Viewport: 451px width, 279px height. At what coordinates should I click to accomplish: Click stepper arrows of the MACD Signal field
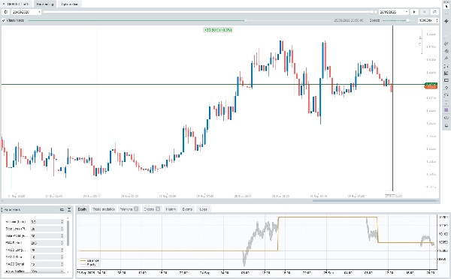(62, 264)
